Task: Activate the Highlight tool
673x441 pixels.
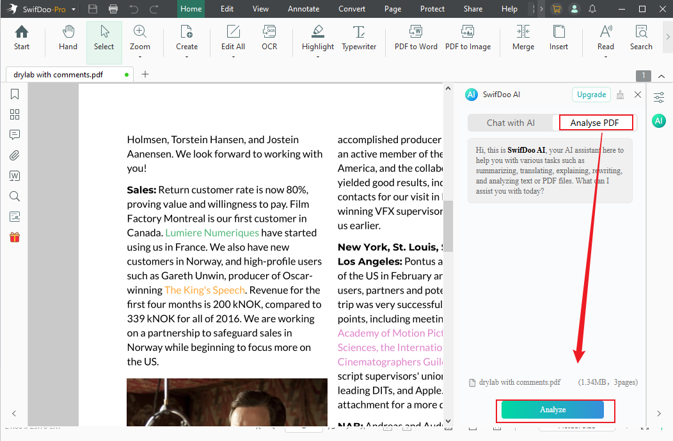Action: point(317,38)
